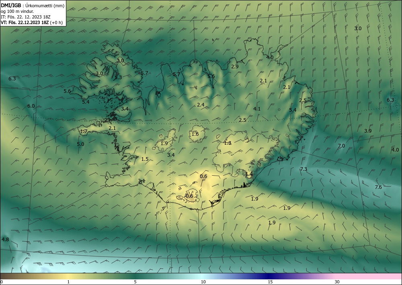Click the '15' tick on the color scale

point(270,282)
